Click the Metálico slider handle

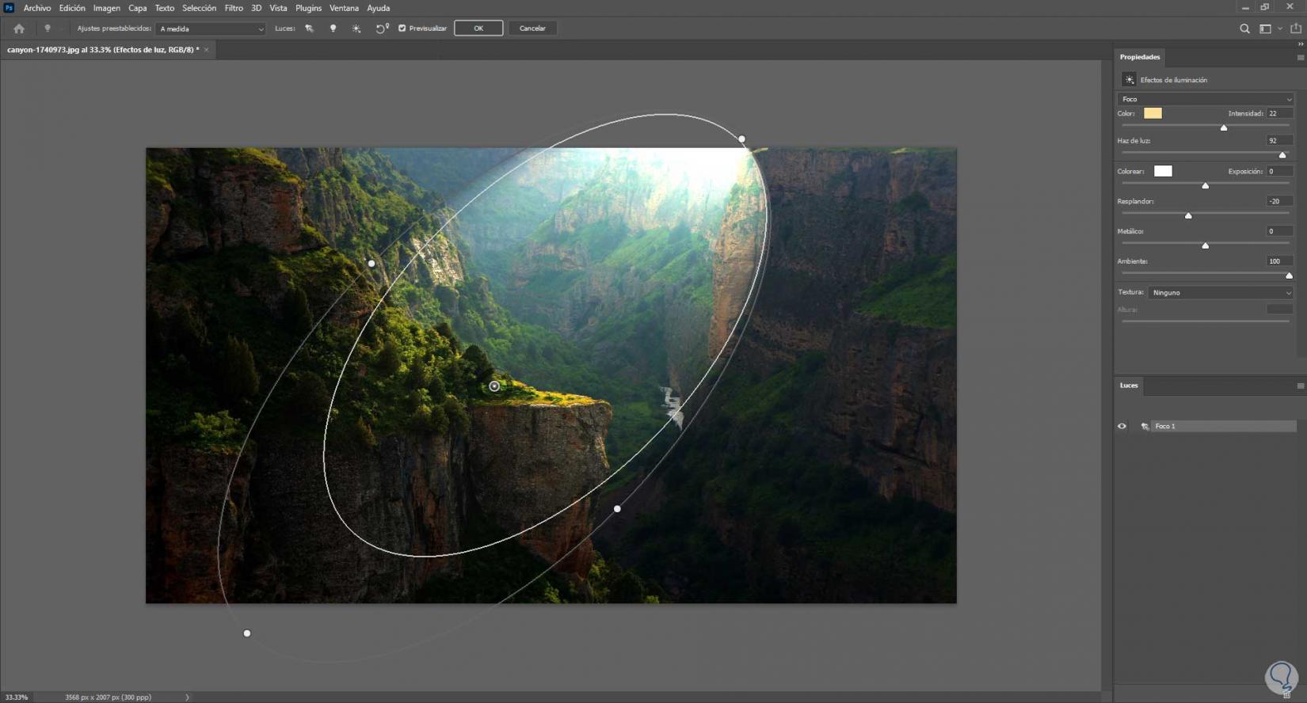(1206, 245)
